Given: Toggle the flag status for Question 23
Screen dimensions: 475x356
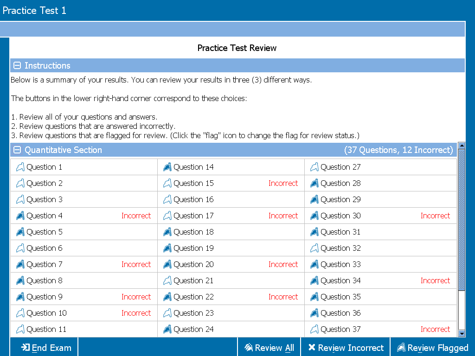Looking at the screenshot, I should coord(167,313).
